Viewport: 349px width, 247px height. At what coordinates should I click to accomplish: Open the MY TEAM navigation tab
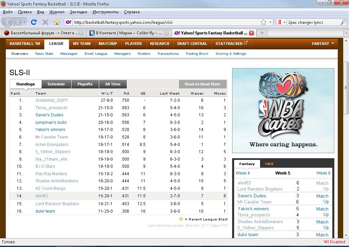coord(82,44)
